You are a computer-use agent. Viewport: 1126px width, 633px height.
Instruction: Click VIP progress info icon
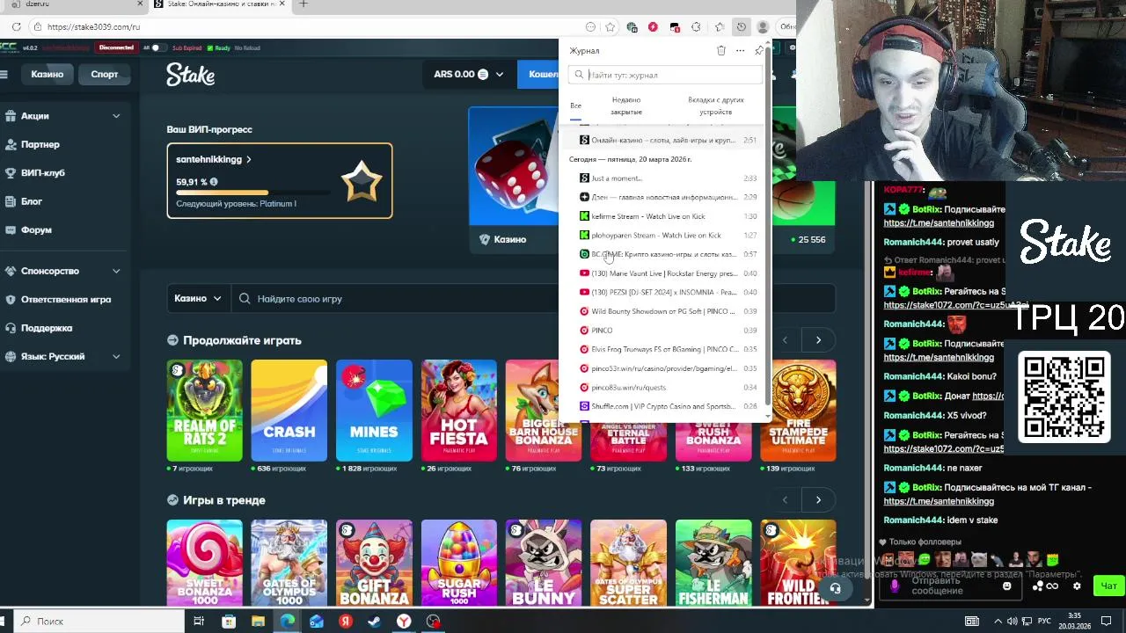214,182
